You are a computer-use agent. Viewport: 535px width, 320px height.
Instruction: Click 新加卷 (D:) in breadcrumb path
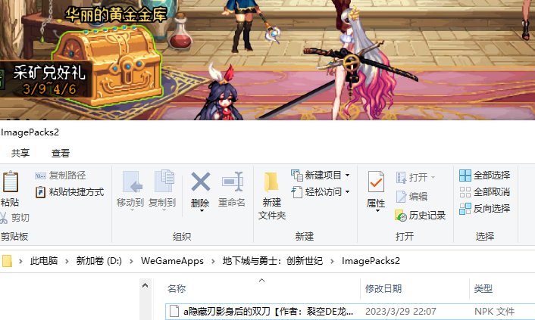99,261
